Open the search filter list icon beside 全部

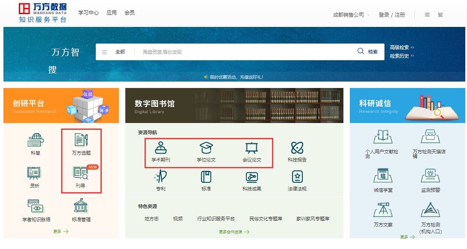click(x=105, y=51)
